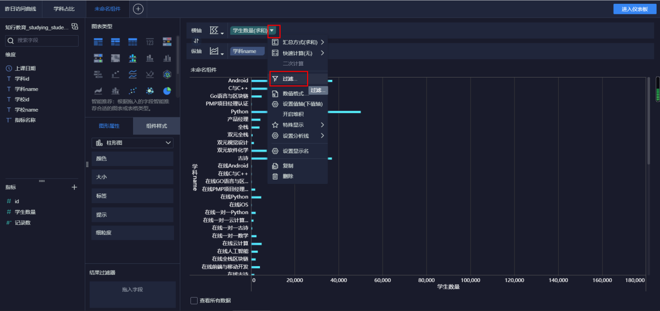
Task: Click the 进入仪表板 button
Action: (634, 9)
